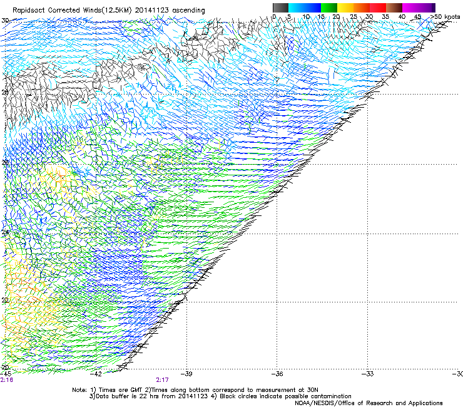Click the 20 latitude axis label
This screenshot has width=463, height=407.
click(5, 368)
